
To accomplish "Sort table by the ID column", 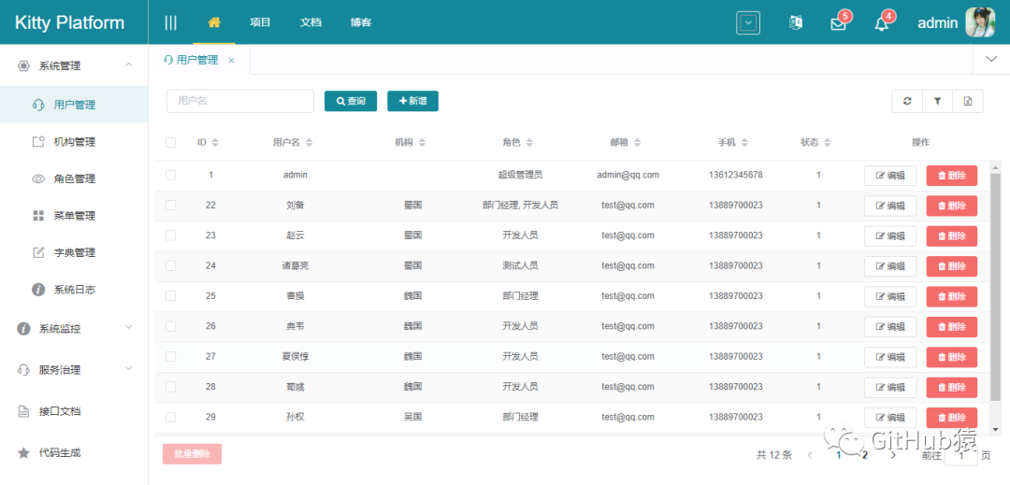I will 215,143.
